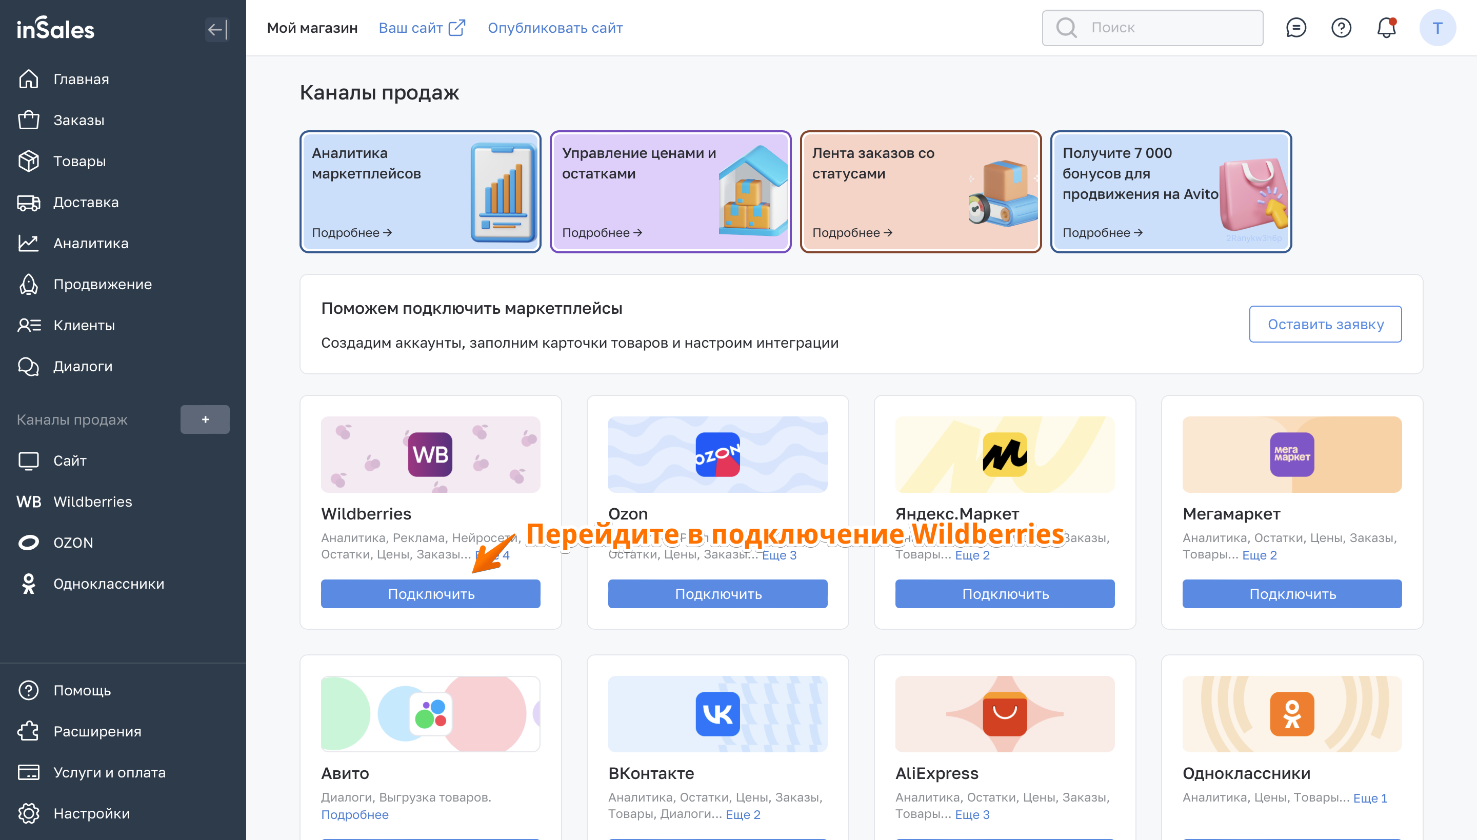Viewport: 1477px width, 840px height.
Task: Open Extensions (Расширения) in sidebar
Action: pos(97,731)
